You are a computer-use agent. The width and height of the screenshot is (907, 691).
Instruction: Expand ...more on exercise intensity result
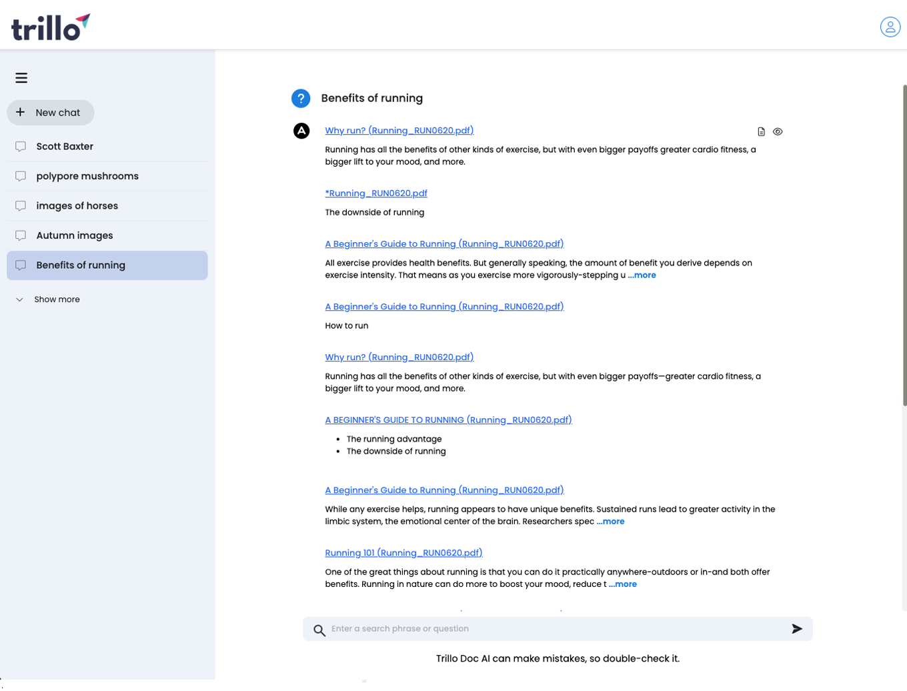point(642,275)
